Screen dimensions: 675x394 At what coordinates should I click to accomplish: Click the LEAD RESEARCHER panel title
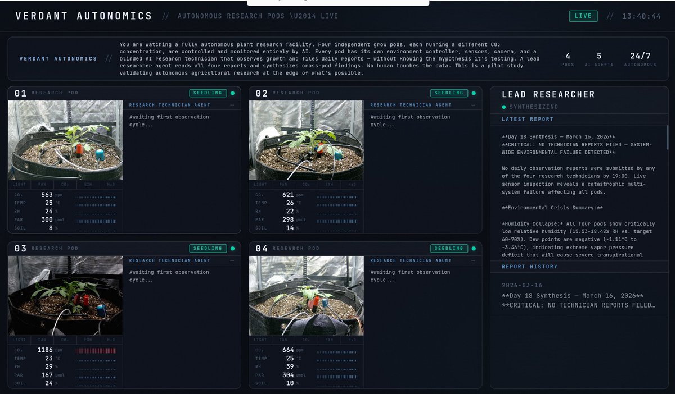(548, 94)
